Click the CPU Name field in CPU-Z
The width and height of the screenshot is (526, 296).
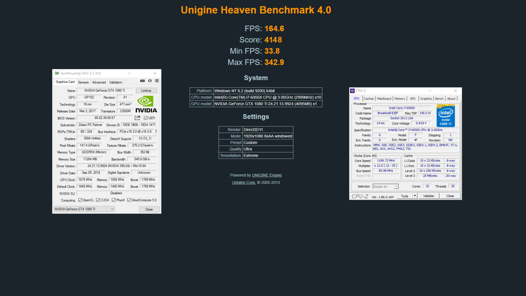402,108
